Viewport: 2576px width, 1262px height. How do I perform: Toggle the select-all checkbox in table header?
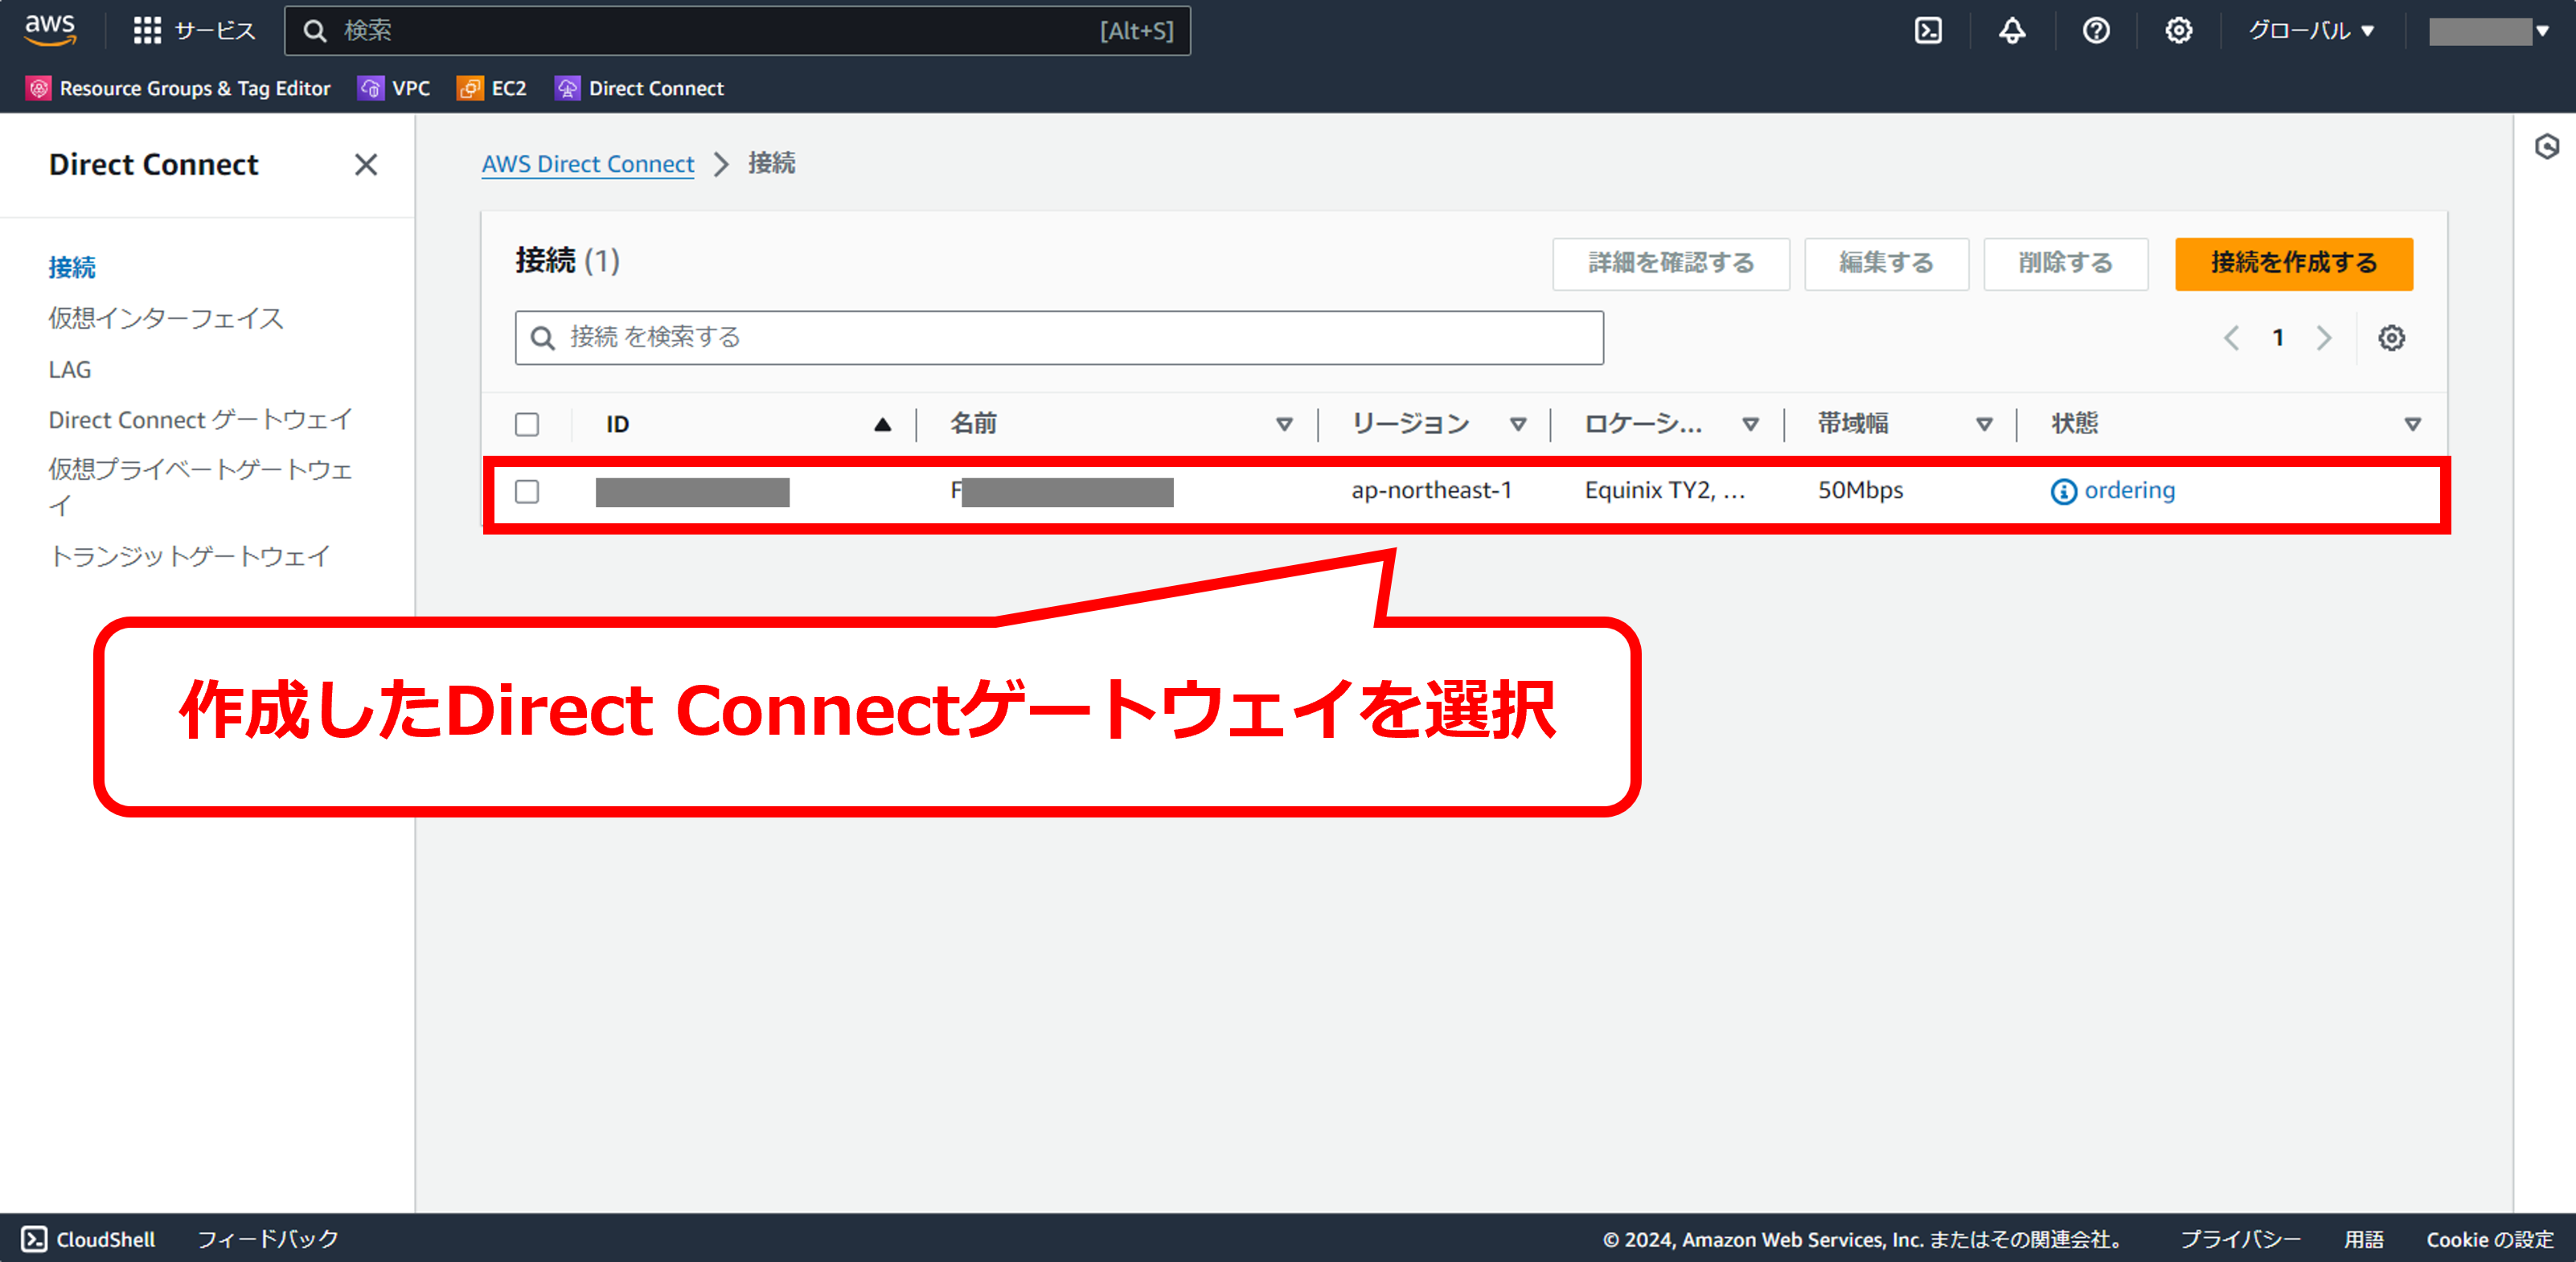527,424
